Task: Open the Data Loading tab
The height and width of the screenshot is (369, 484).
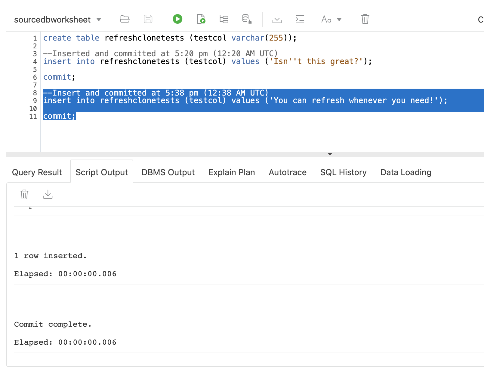Action: [406, 172]
